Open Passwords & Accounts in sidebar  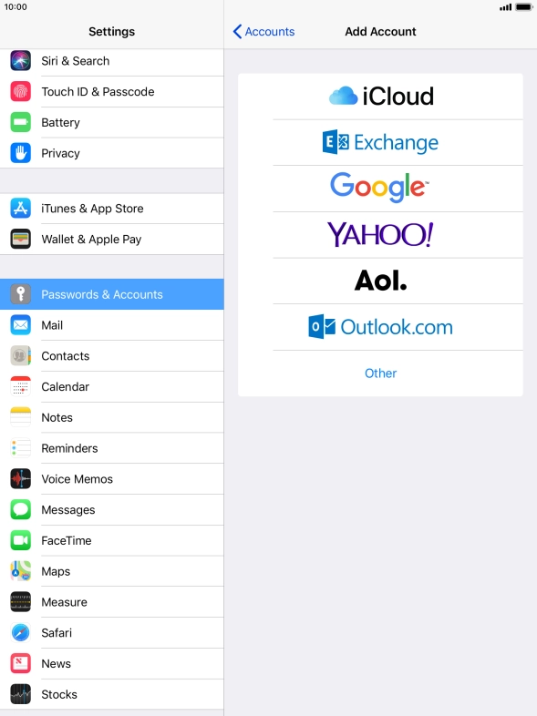pyautogui.click(x=112, y=294)
